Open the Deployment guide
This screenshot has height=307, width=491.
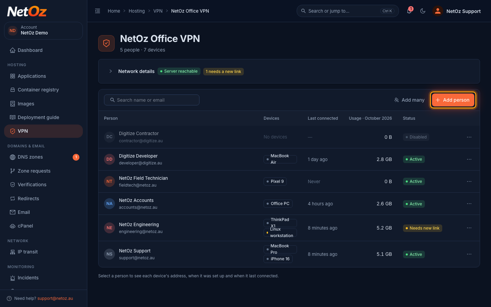[x=43, y=117]
